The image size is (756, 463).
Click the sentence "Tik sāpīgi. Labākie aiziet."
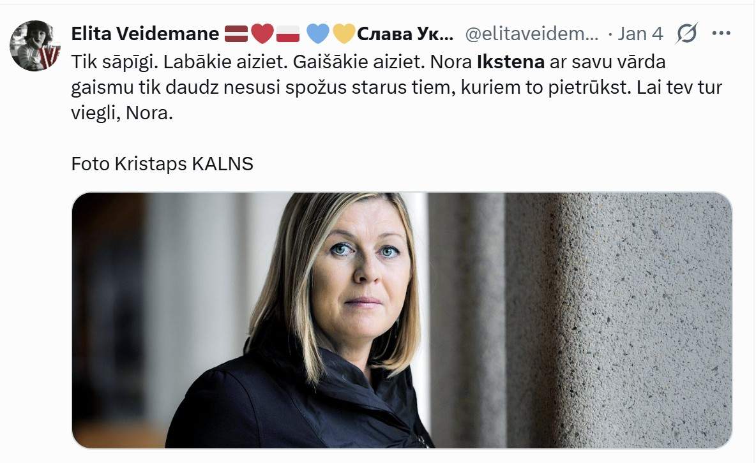click(179, 62)
